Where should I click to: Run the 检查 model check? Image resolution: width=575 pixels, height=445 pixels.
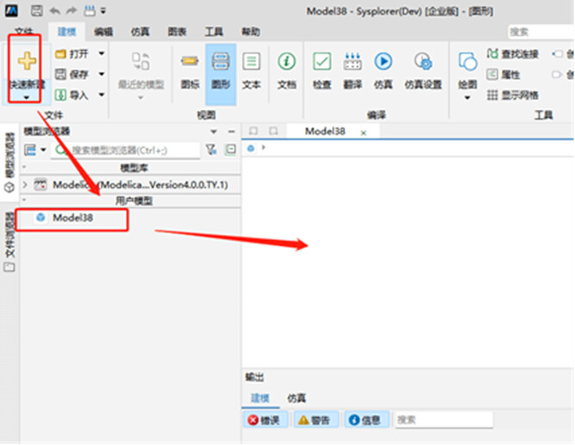click(322, 71)
